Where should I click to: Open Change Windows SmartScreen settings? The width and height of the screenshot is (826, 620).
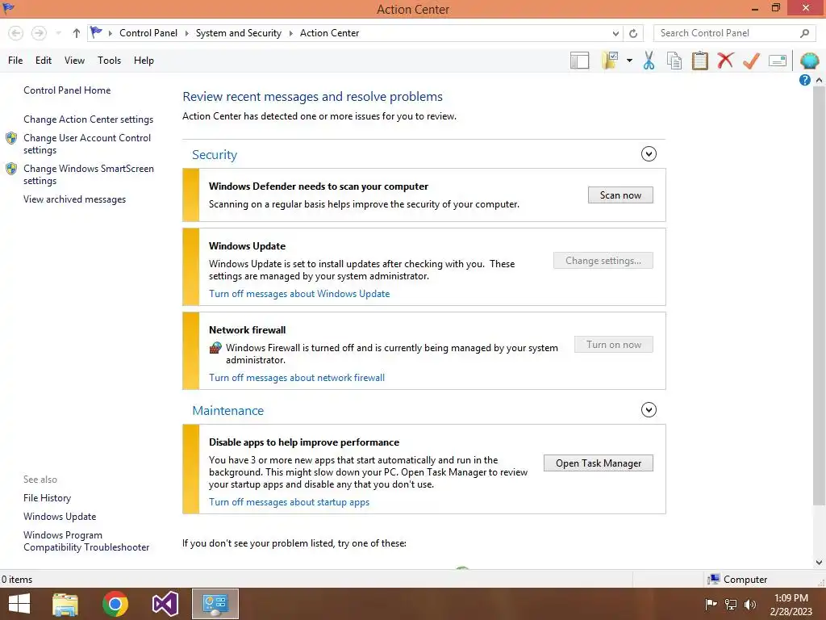(89, 174)
